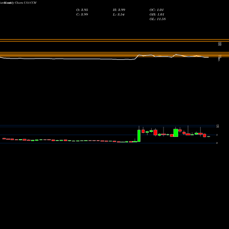Click the chart title ending in USA CCM

tap(18, 3)
